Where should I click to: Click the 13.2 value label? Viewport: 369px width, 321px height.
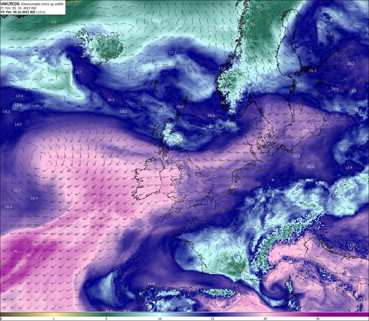coord(123,112)
